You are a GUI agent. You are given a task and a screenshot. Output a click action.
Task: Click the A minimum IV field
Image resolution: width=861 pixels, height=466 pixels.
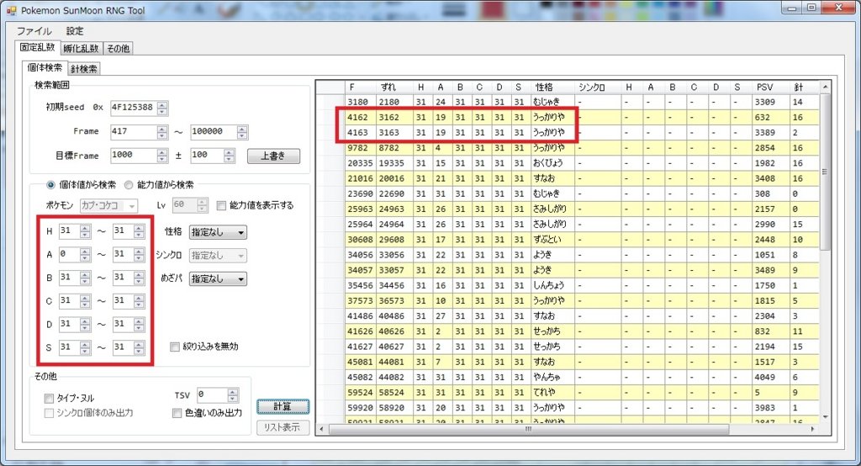[69, 254]
